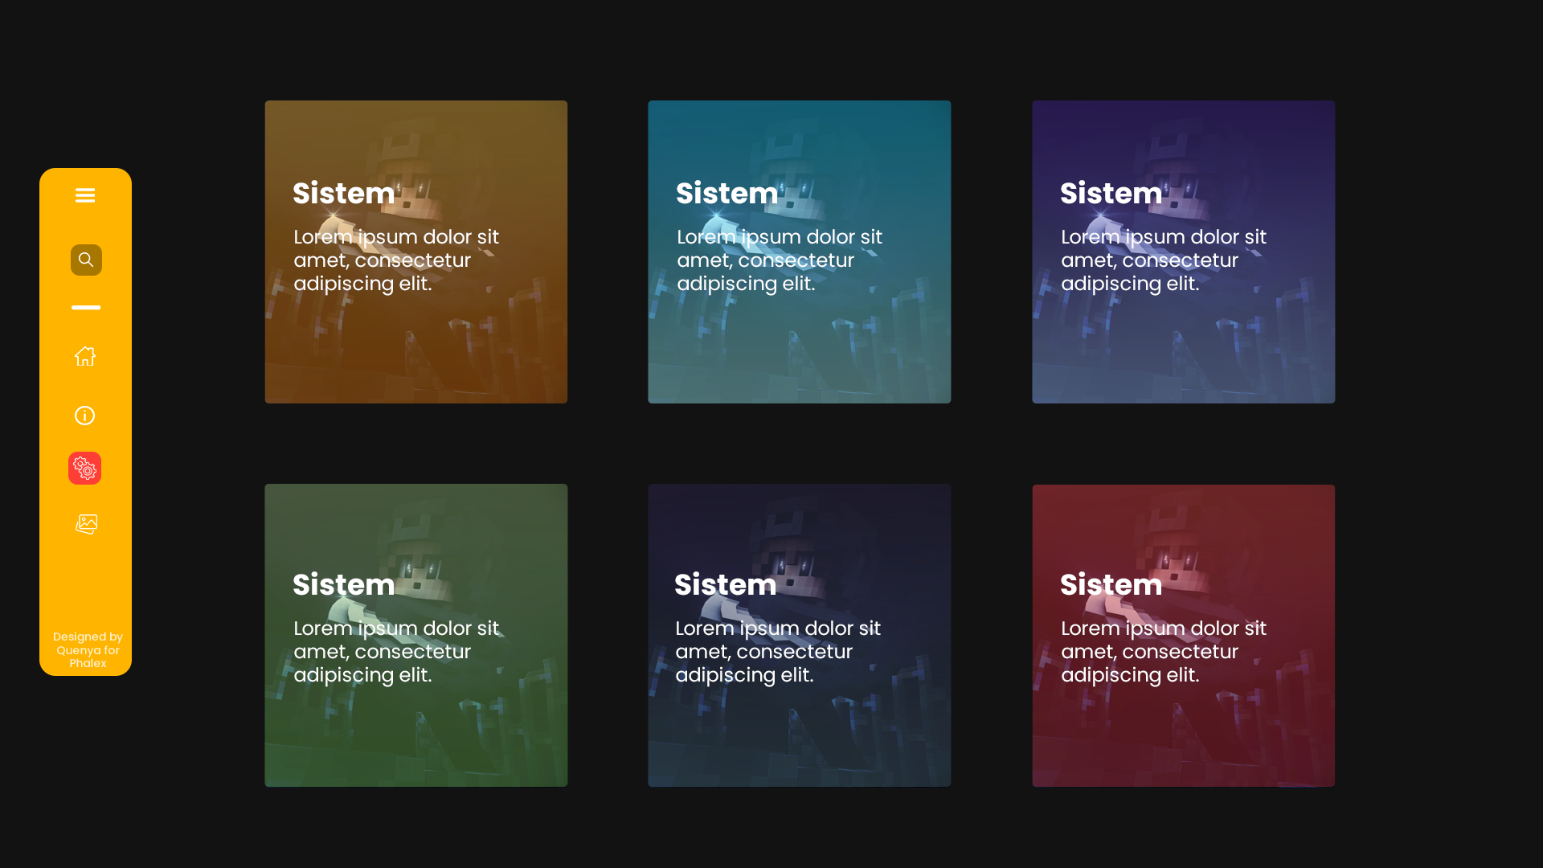Open the red Sistem card
This screenshot has height=868, width=1543.
1184,635
